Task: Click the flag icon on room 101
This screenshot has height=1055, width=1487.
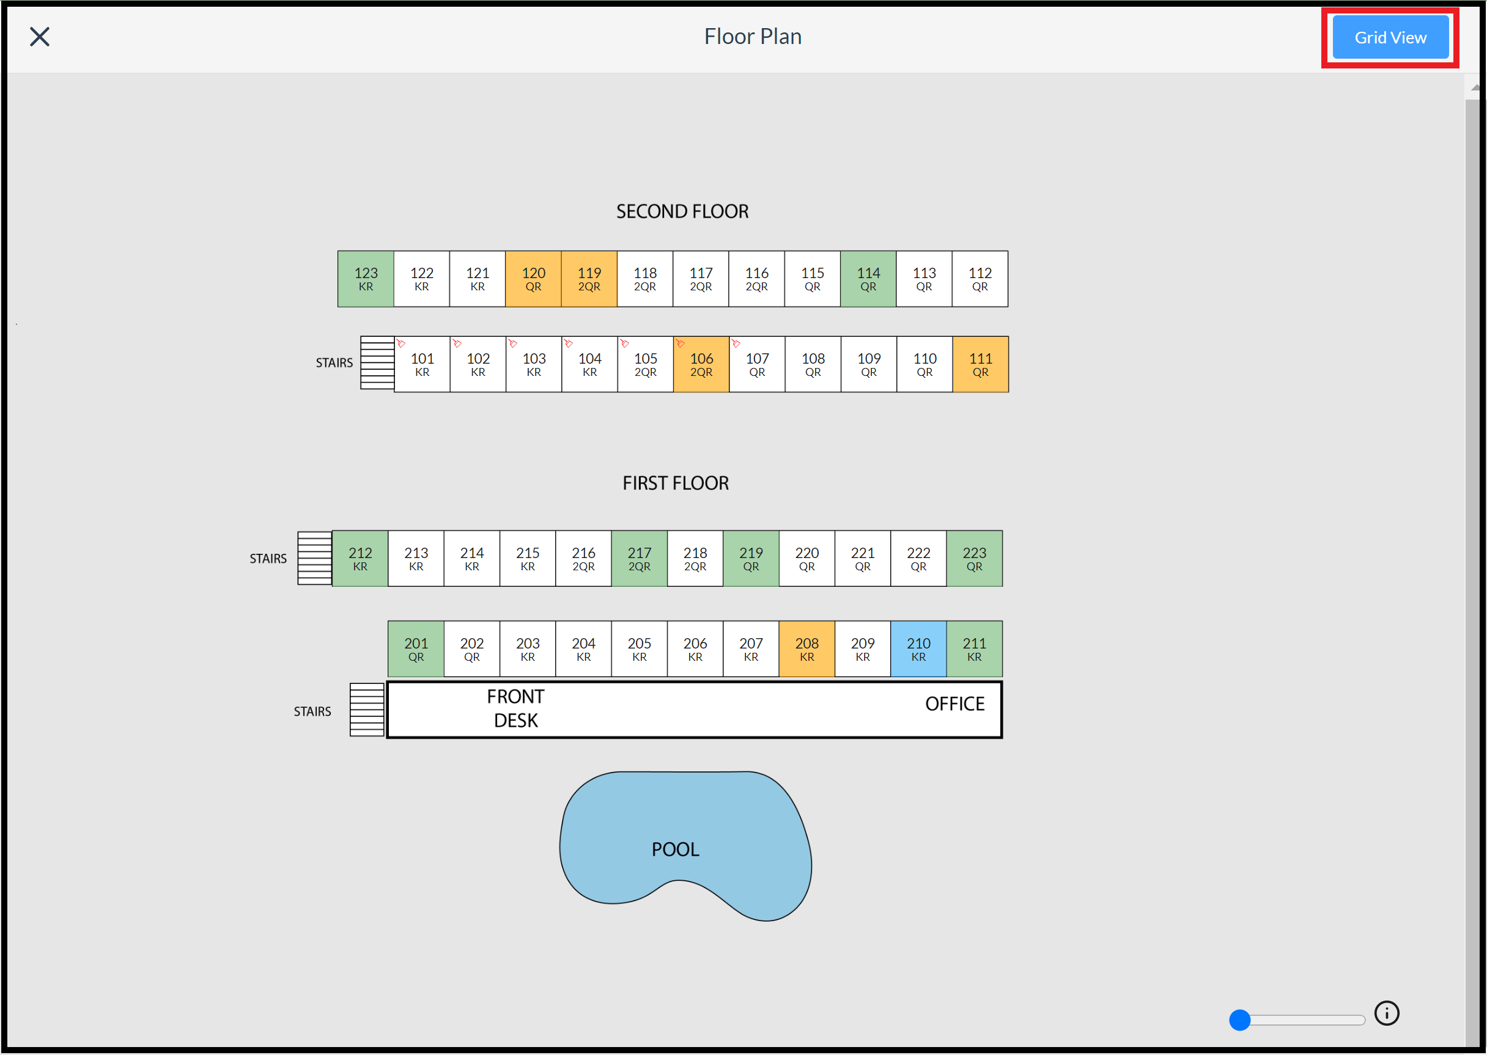Action: coord(401,344)
